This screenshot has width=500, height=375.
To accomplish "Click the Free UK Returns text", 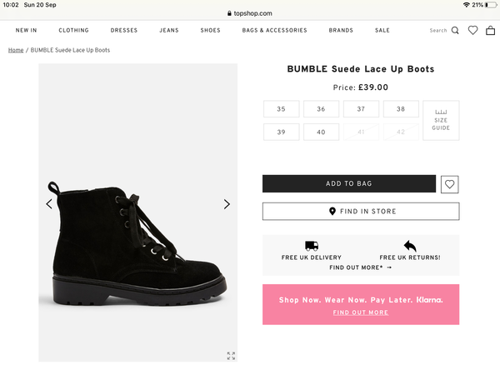I will (x=410, y=257).
